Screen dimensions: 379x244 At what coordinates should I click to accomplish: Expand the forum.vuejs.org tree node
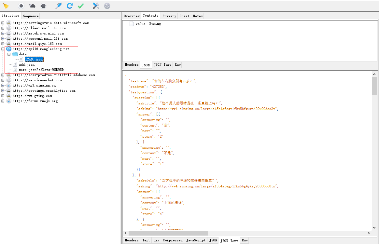pyautogui.click(x=3, y=101)
